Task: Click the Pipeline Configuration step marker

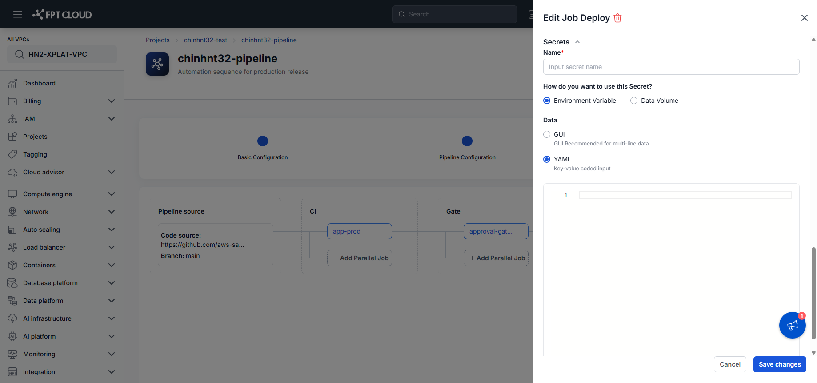Action: coord(467,141)
